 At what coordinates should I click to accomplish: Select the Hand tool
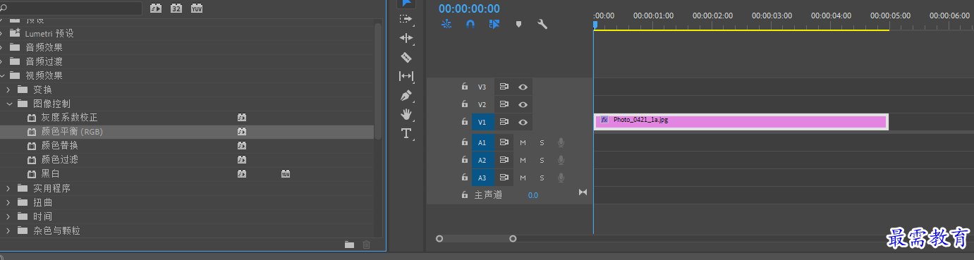tap(406, 114)
